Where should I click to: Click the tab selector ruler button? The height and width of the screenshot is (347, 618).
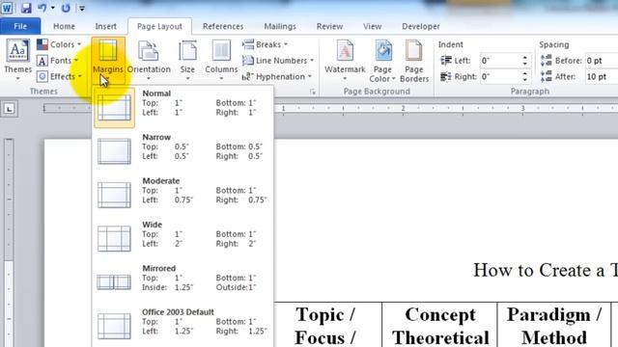point(9,109)
